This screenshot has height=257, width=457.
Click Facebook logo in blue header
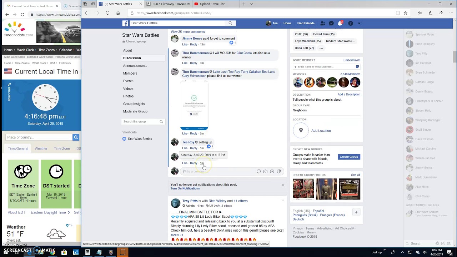click(125, 23)
